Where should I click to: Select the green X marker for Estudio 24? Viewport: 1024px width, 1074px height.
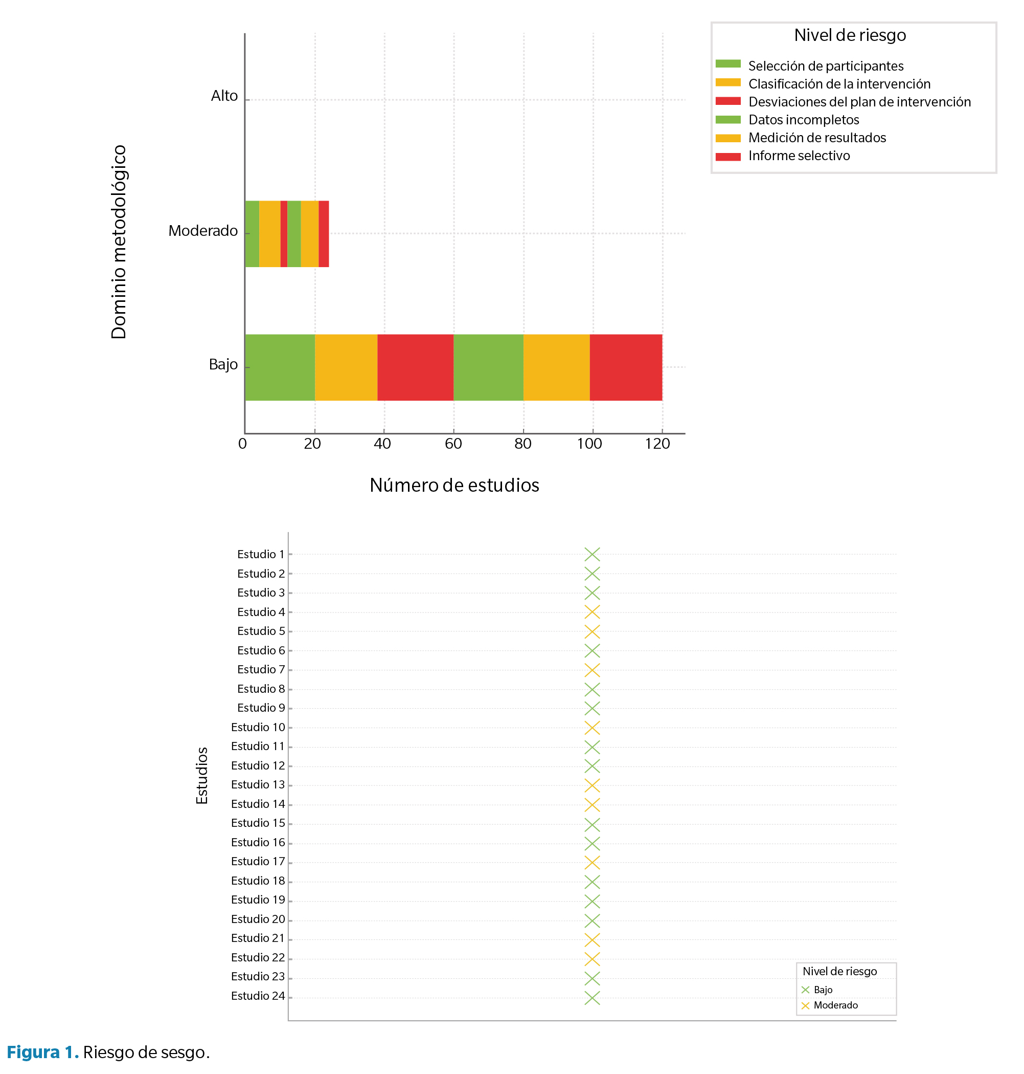pos(591,998)
